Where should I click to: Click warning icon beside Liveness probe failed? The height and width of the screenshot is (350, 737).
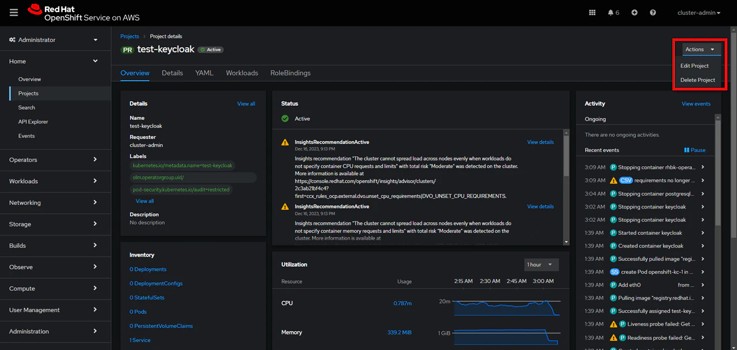coord(614,324)
